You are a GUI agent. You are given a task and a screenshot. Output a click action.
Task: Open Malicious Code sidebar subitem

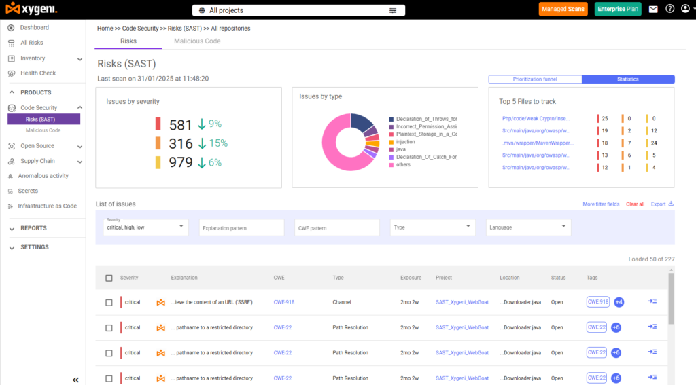click(43, 130)
